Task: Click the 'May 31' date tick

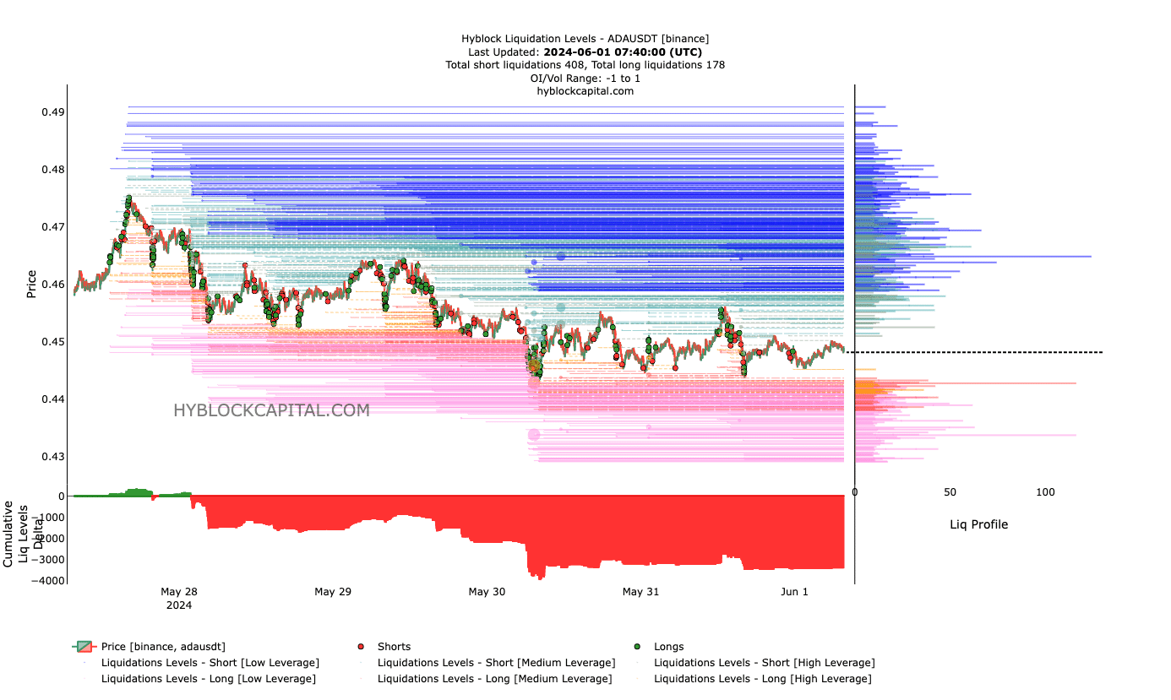Action: 640,592
